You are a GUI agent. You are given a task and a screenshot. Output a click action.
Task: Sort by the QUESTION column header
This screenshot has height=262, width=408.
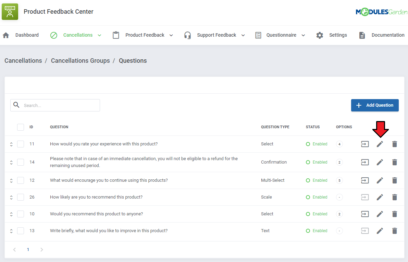pyautogui.click(x=59, y=127)
